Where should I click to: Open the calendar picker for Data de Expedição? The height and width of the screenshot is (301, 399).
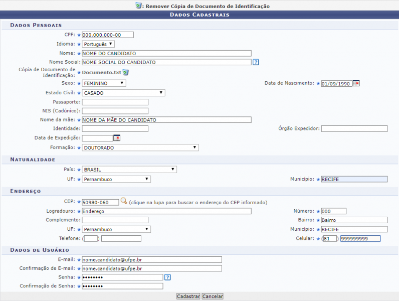coord(117,138)
